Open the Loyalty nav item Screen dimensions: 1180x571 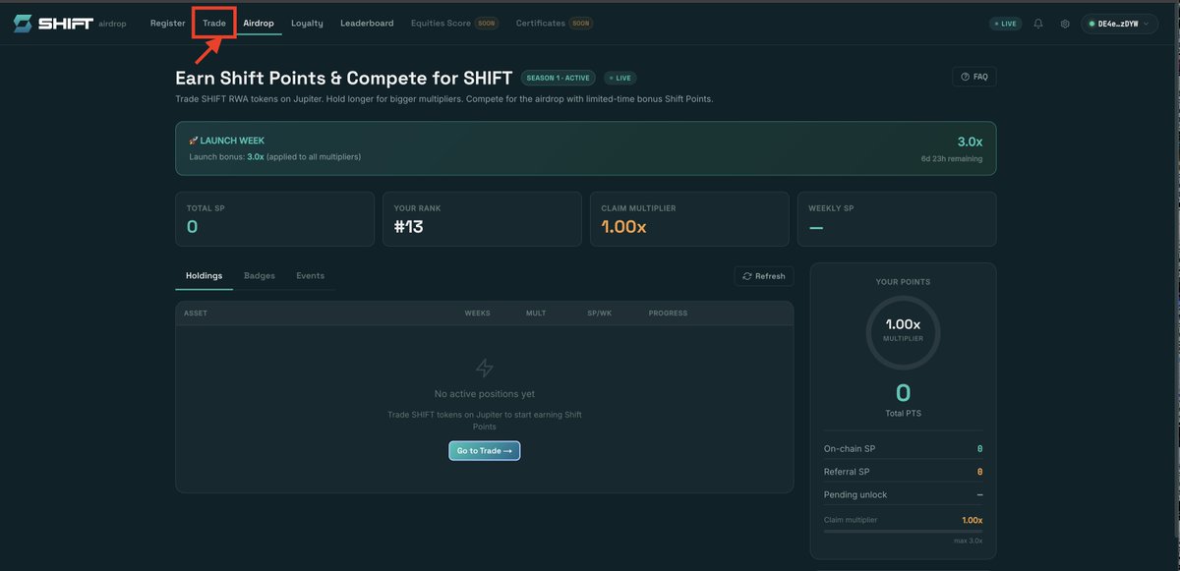(307, 24)
